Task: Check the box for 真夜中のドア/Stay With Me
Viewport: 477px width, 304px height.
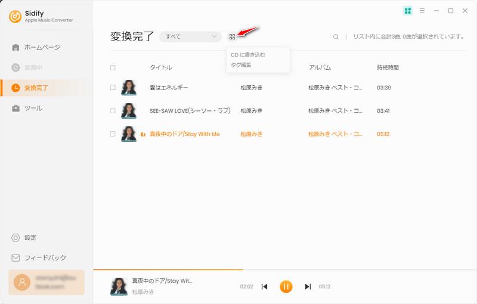Action: pyautogui.click(x=113, y=134)
